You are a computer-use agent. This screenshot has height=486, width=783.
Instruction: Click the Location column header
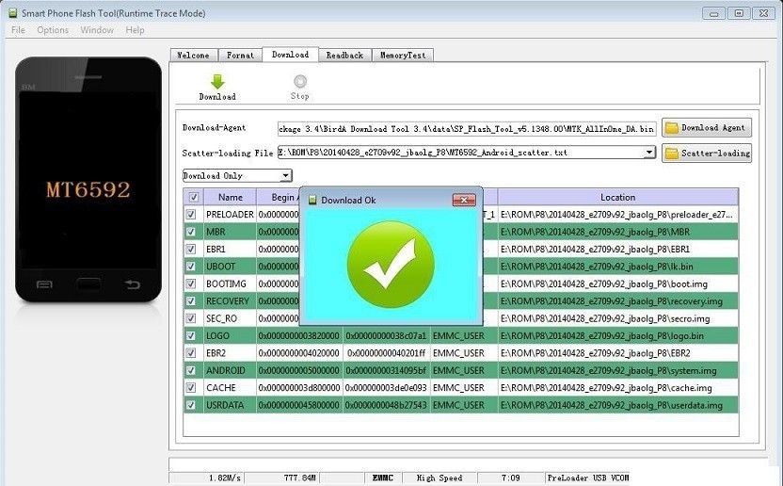[617, 198]
